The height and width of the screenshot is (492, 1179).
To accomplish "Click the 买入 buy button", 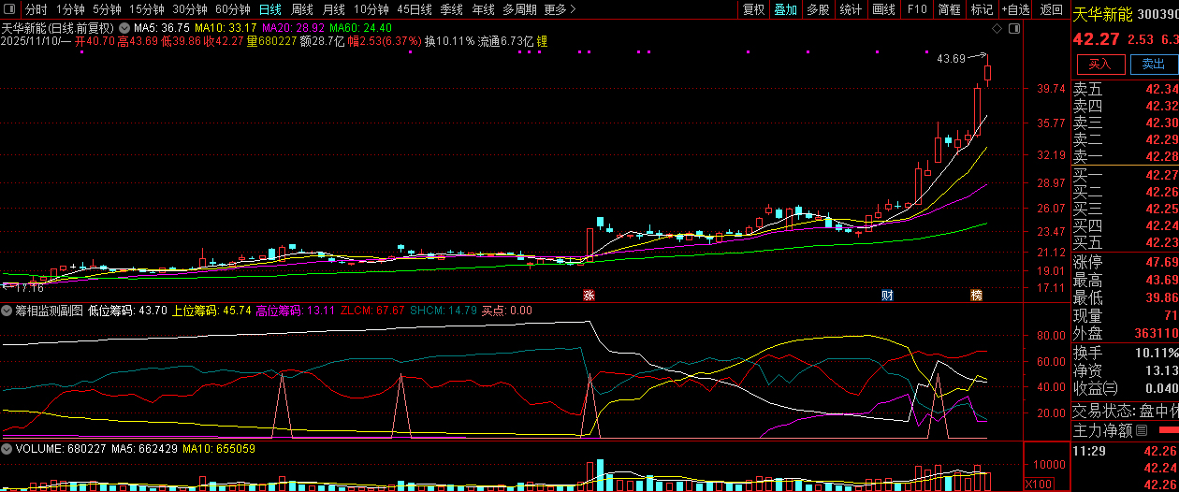I will pos(1100,65).
